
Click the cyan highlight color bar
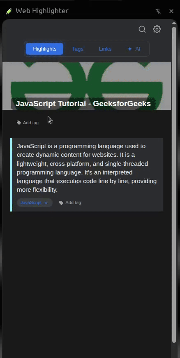coord(11,174)
